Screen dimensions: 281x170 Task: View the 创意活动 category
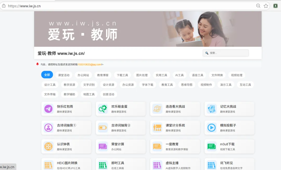pos(108,94)
